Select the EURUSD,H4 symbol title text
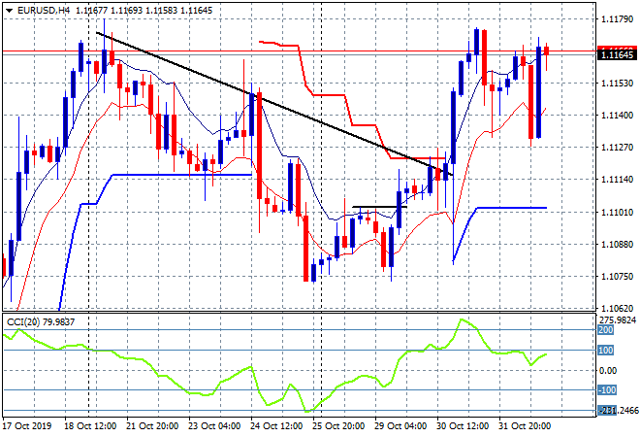 point(44,11)
